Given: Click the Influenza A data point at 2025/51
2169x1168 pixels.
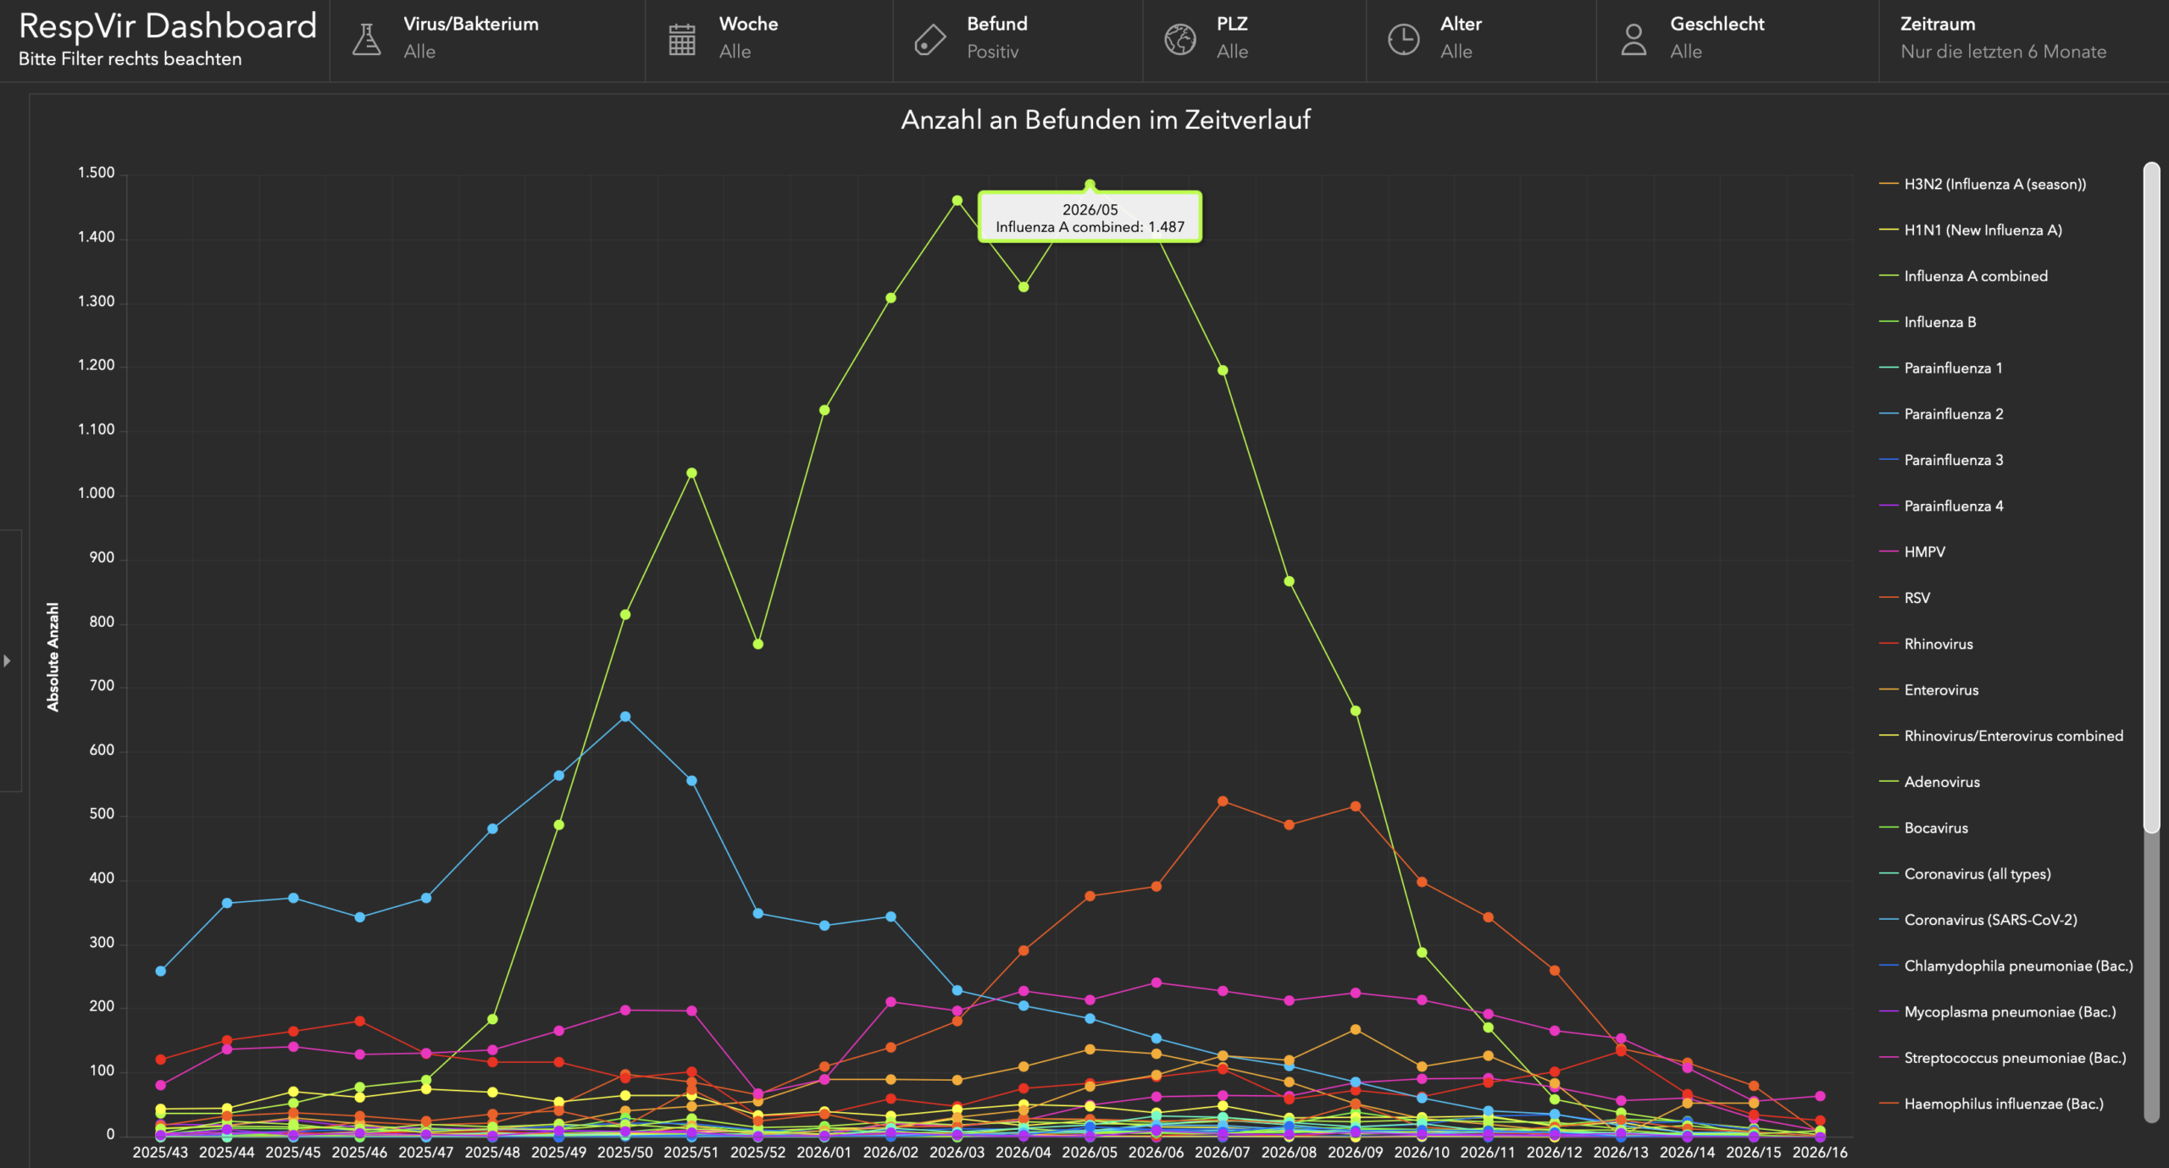Looking at the screenshot, I should pyautogui.click(x=691, y=473).
